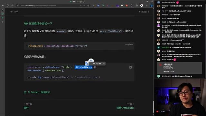Click the read aloud icon in address bar

(x=80, y=5)
